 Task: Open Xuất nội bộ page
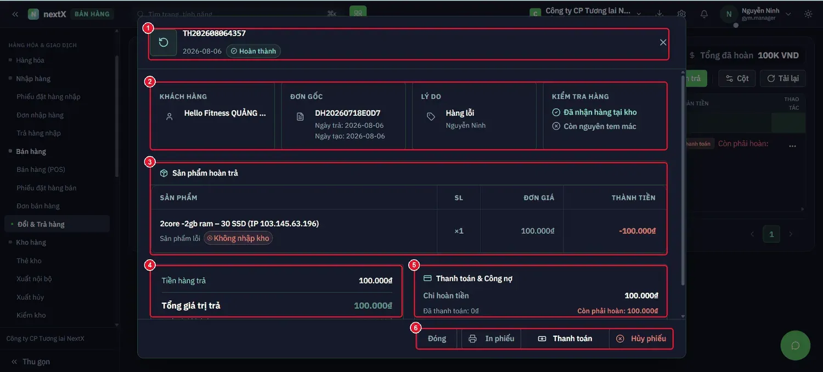tap(34, 279)
